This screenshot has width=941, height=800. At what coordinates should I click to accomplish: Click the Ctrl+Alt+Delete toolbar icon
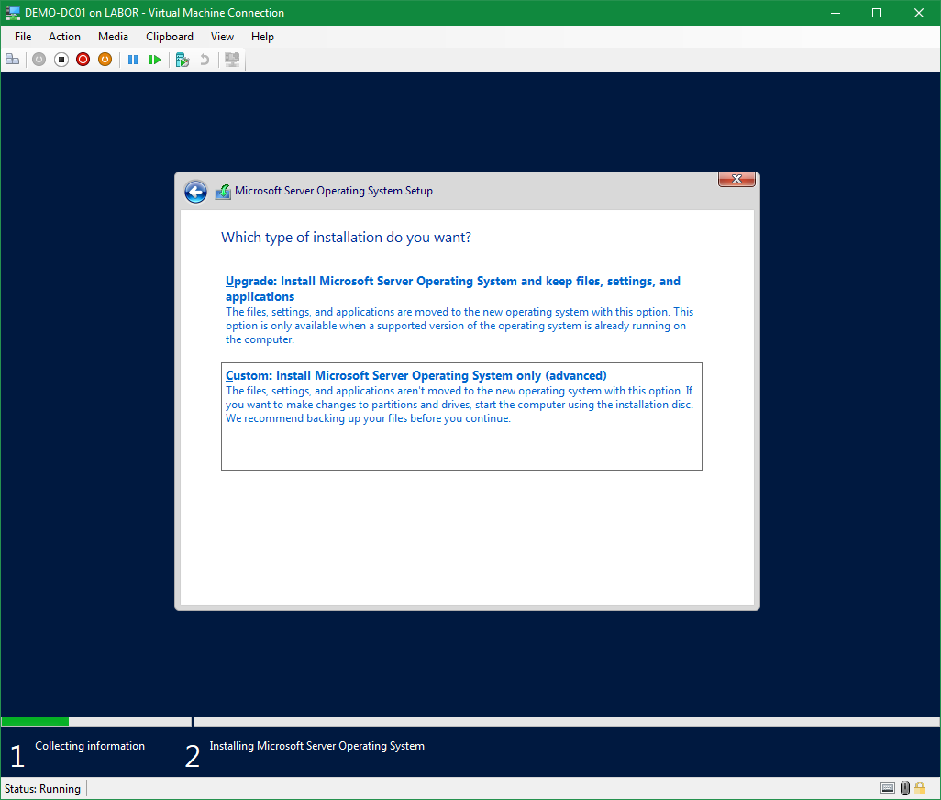coord(13,60)
